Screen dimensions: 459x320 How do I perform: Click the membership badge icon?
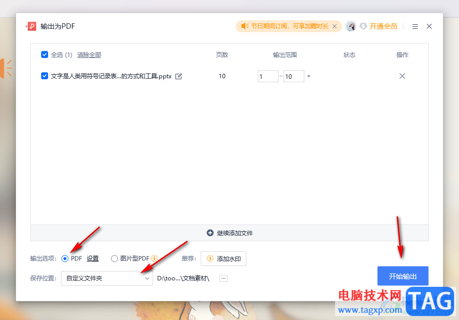[363, 26]
